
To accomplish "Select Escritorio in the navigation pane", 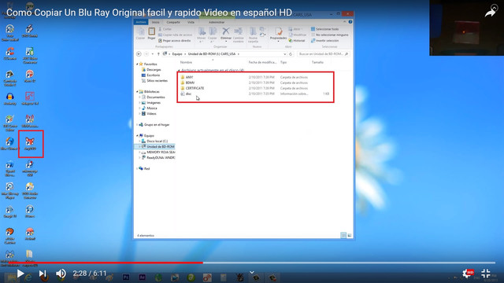I will point(154,75).
